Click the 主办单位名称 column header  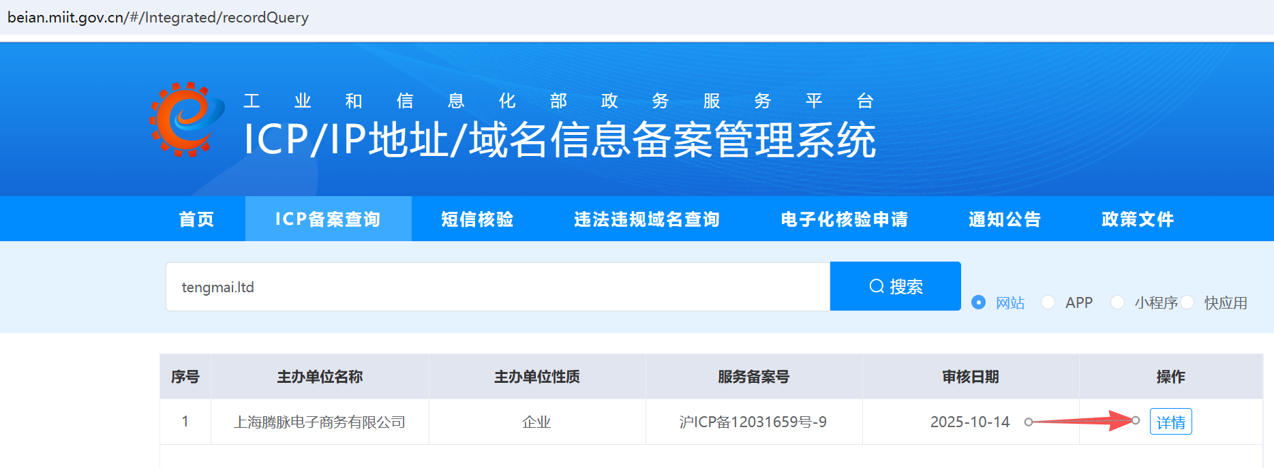point(320,377)
